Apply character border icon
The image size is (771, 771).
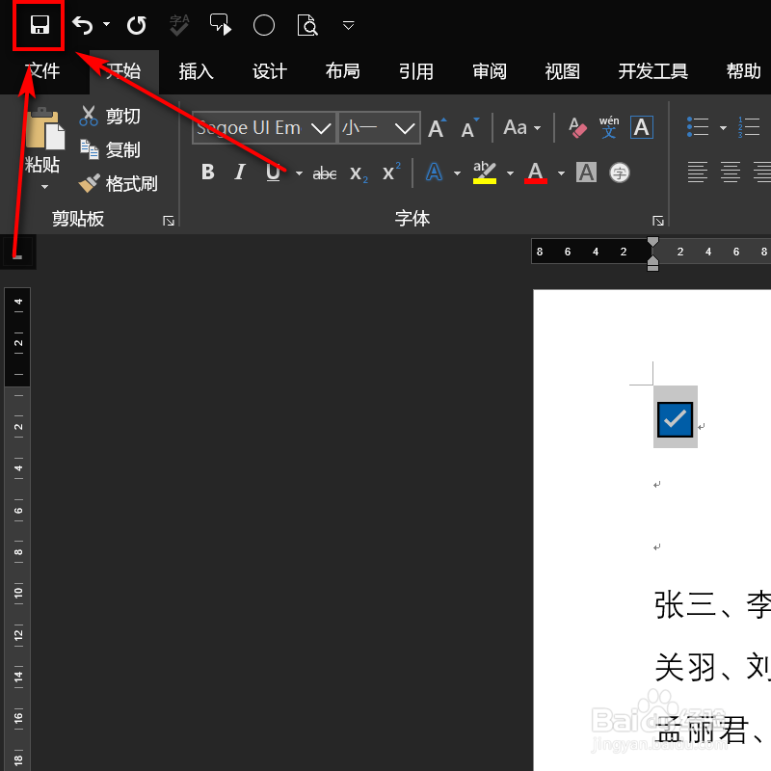click(x=642, y=128)
